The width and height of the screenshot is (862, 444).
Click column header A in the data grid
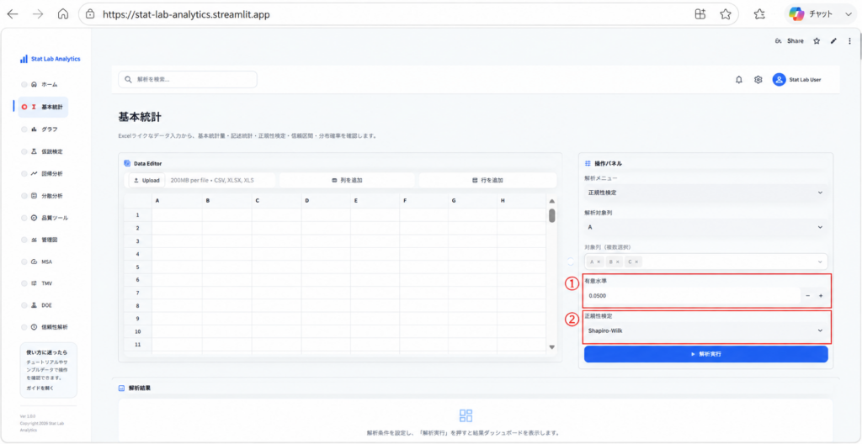177,201
